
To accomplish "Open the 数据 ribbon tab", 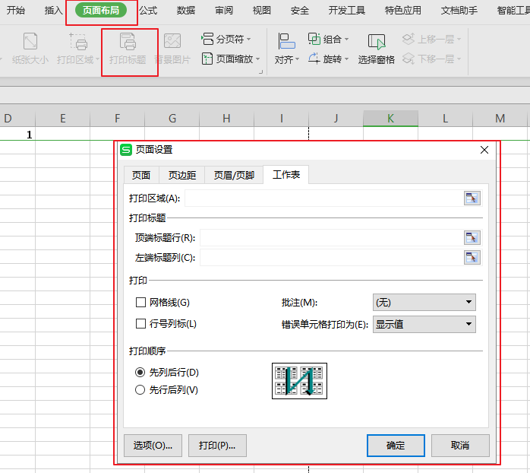I will (186, 11).
